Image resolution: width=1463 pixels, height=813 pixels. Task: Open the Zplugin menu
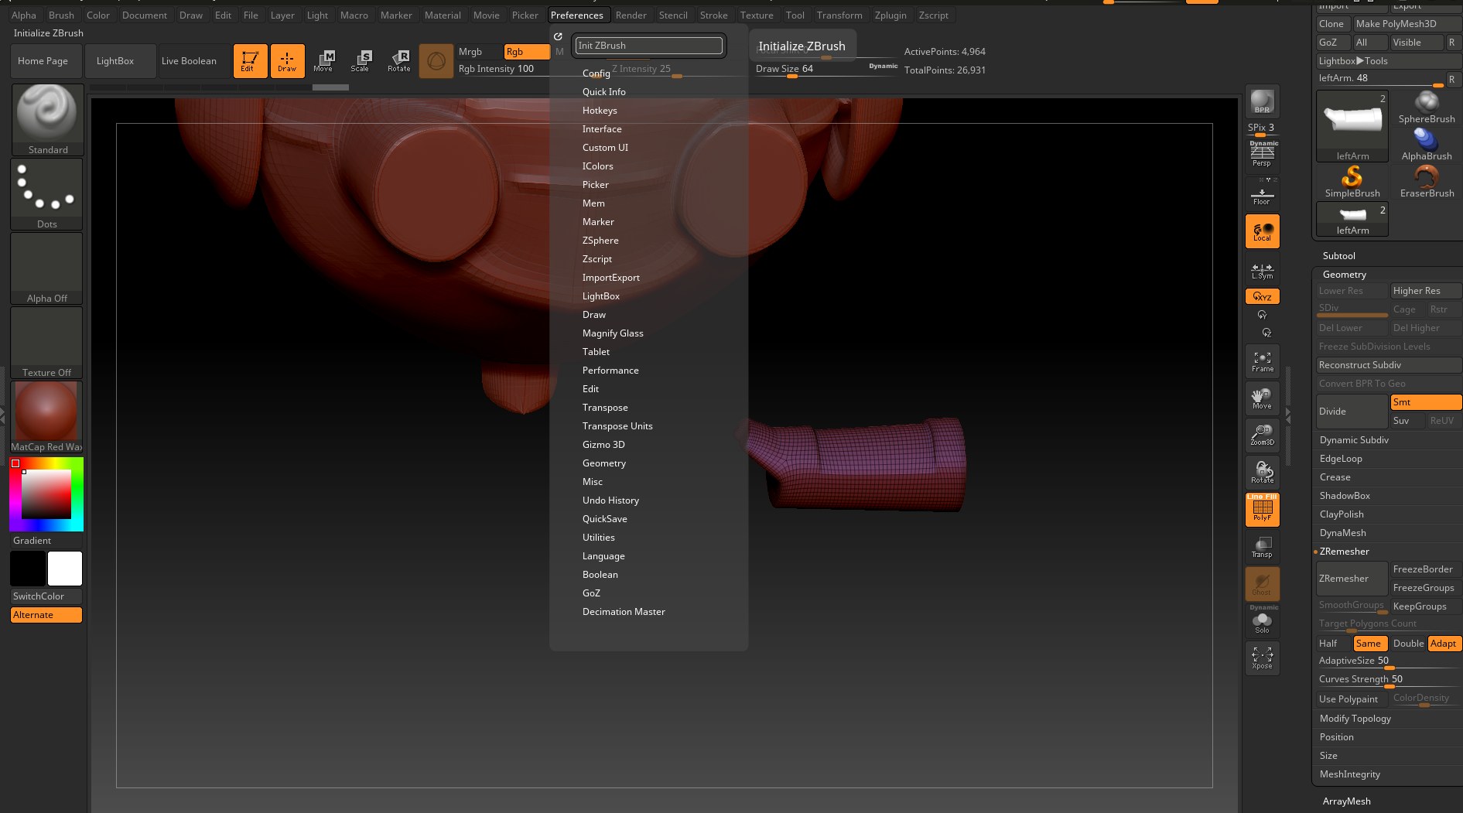[890, 15]
